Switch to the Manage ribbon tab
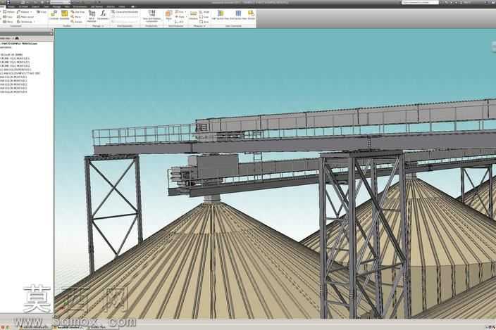Screen dimensions: 496x330 pos(56,6)
